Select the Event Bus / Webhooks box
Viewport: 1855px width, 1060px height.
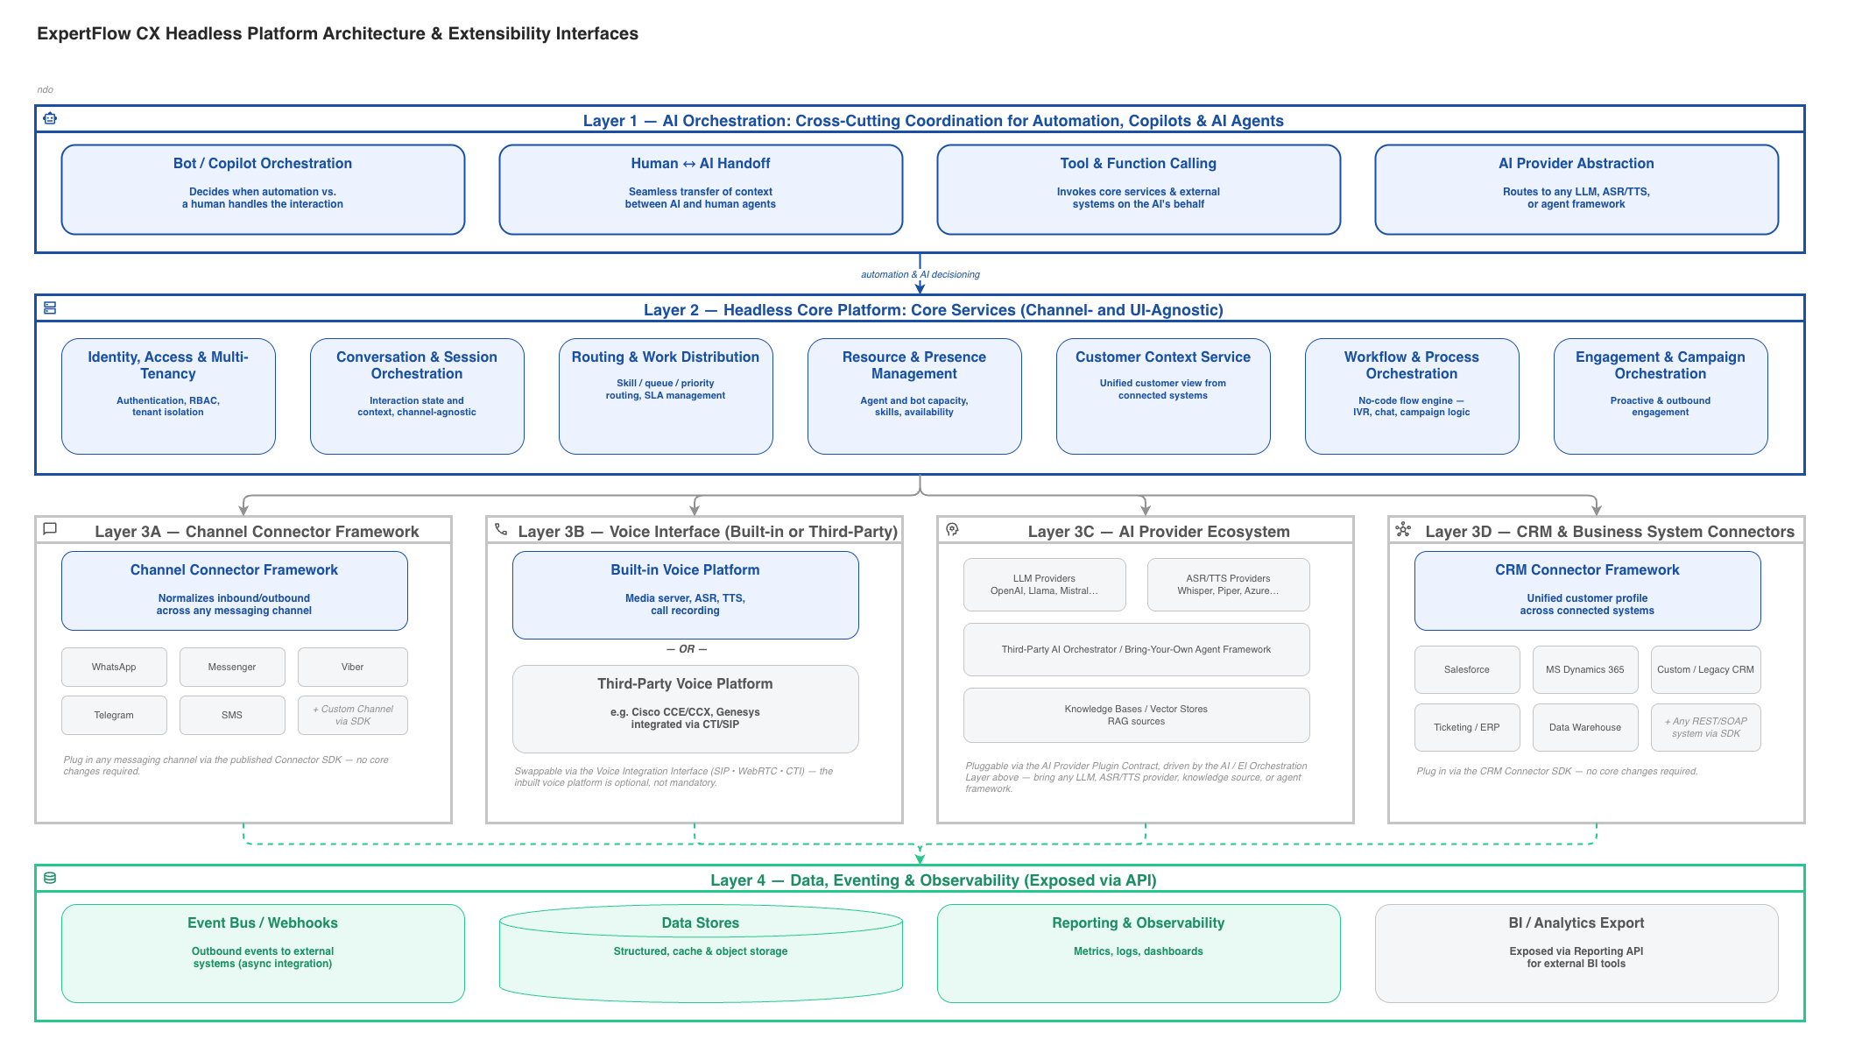[x=263, y=953]
